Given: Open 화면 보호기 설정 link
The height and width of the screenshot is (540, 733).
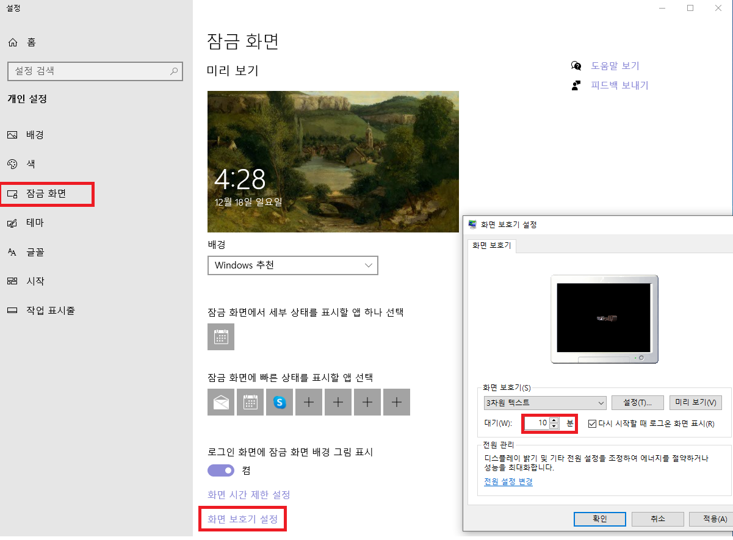Looking at the screenshot, I should coord(243,519).
